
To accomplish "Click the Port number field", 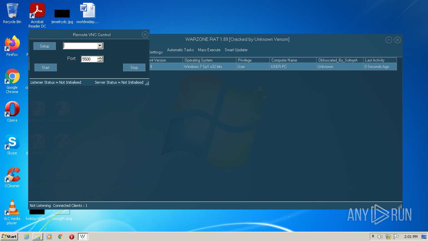I will coord(89,59).
